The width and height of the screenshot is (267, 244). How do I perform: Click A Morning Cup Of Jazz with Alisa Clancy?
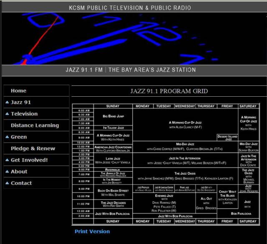click(185, 125)
